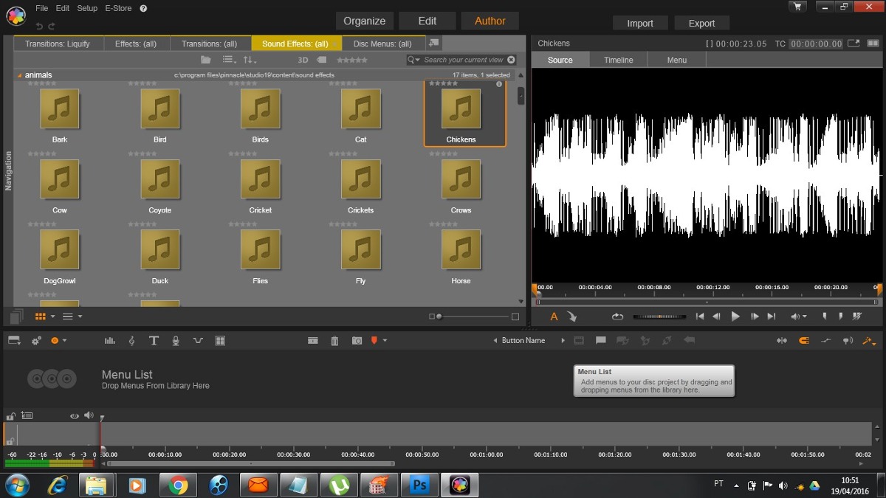
Task: Open the Transitions: Liquify library tab
Action: coord(58,44)
